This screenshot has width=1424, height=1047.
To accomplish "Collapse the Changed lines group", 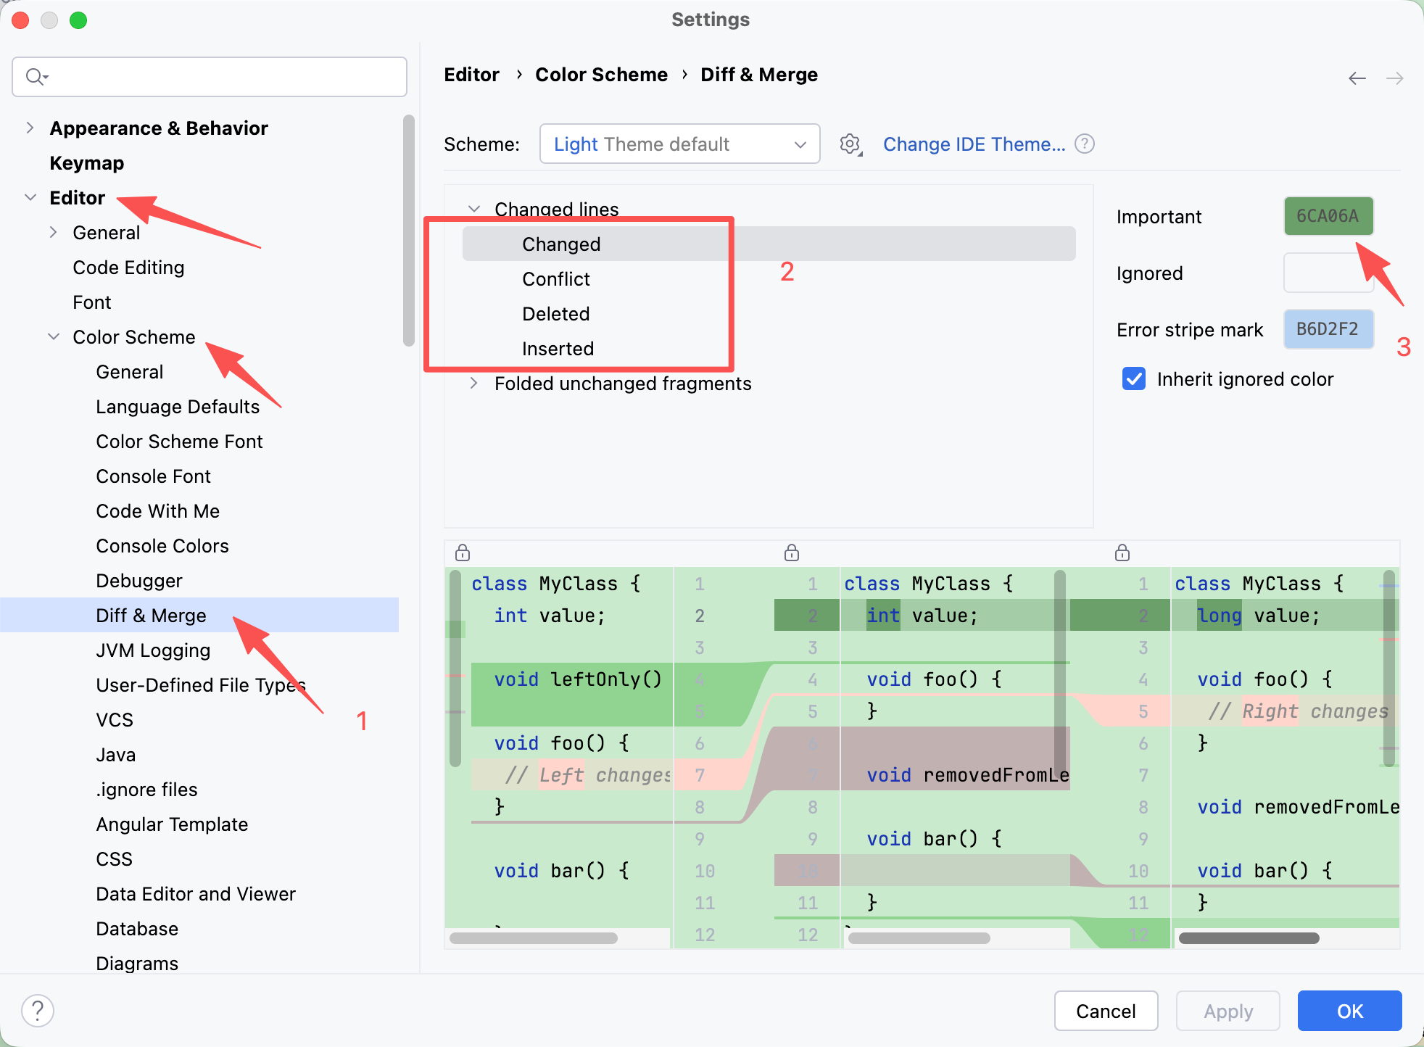I will coord(474,209).
